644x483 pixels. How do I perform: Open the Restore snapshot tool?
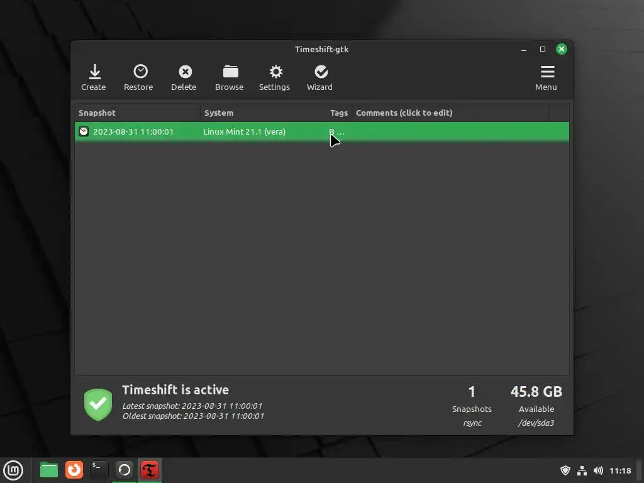(138, 77)
